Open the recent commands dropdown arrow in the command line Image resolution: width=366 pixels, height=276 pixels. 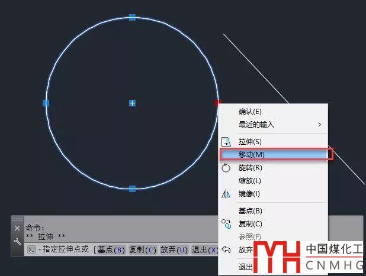point(40,250)
